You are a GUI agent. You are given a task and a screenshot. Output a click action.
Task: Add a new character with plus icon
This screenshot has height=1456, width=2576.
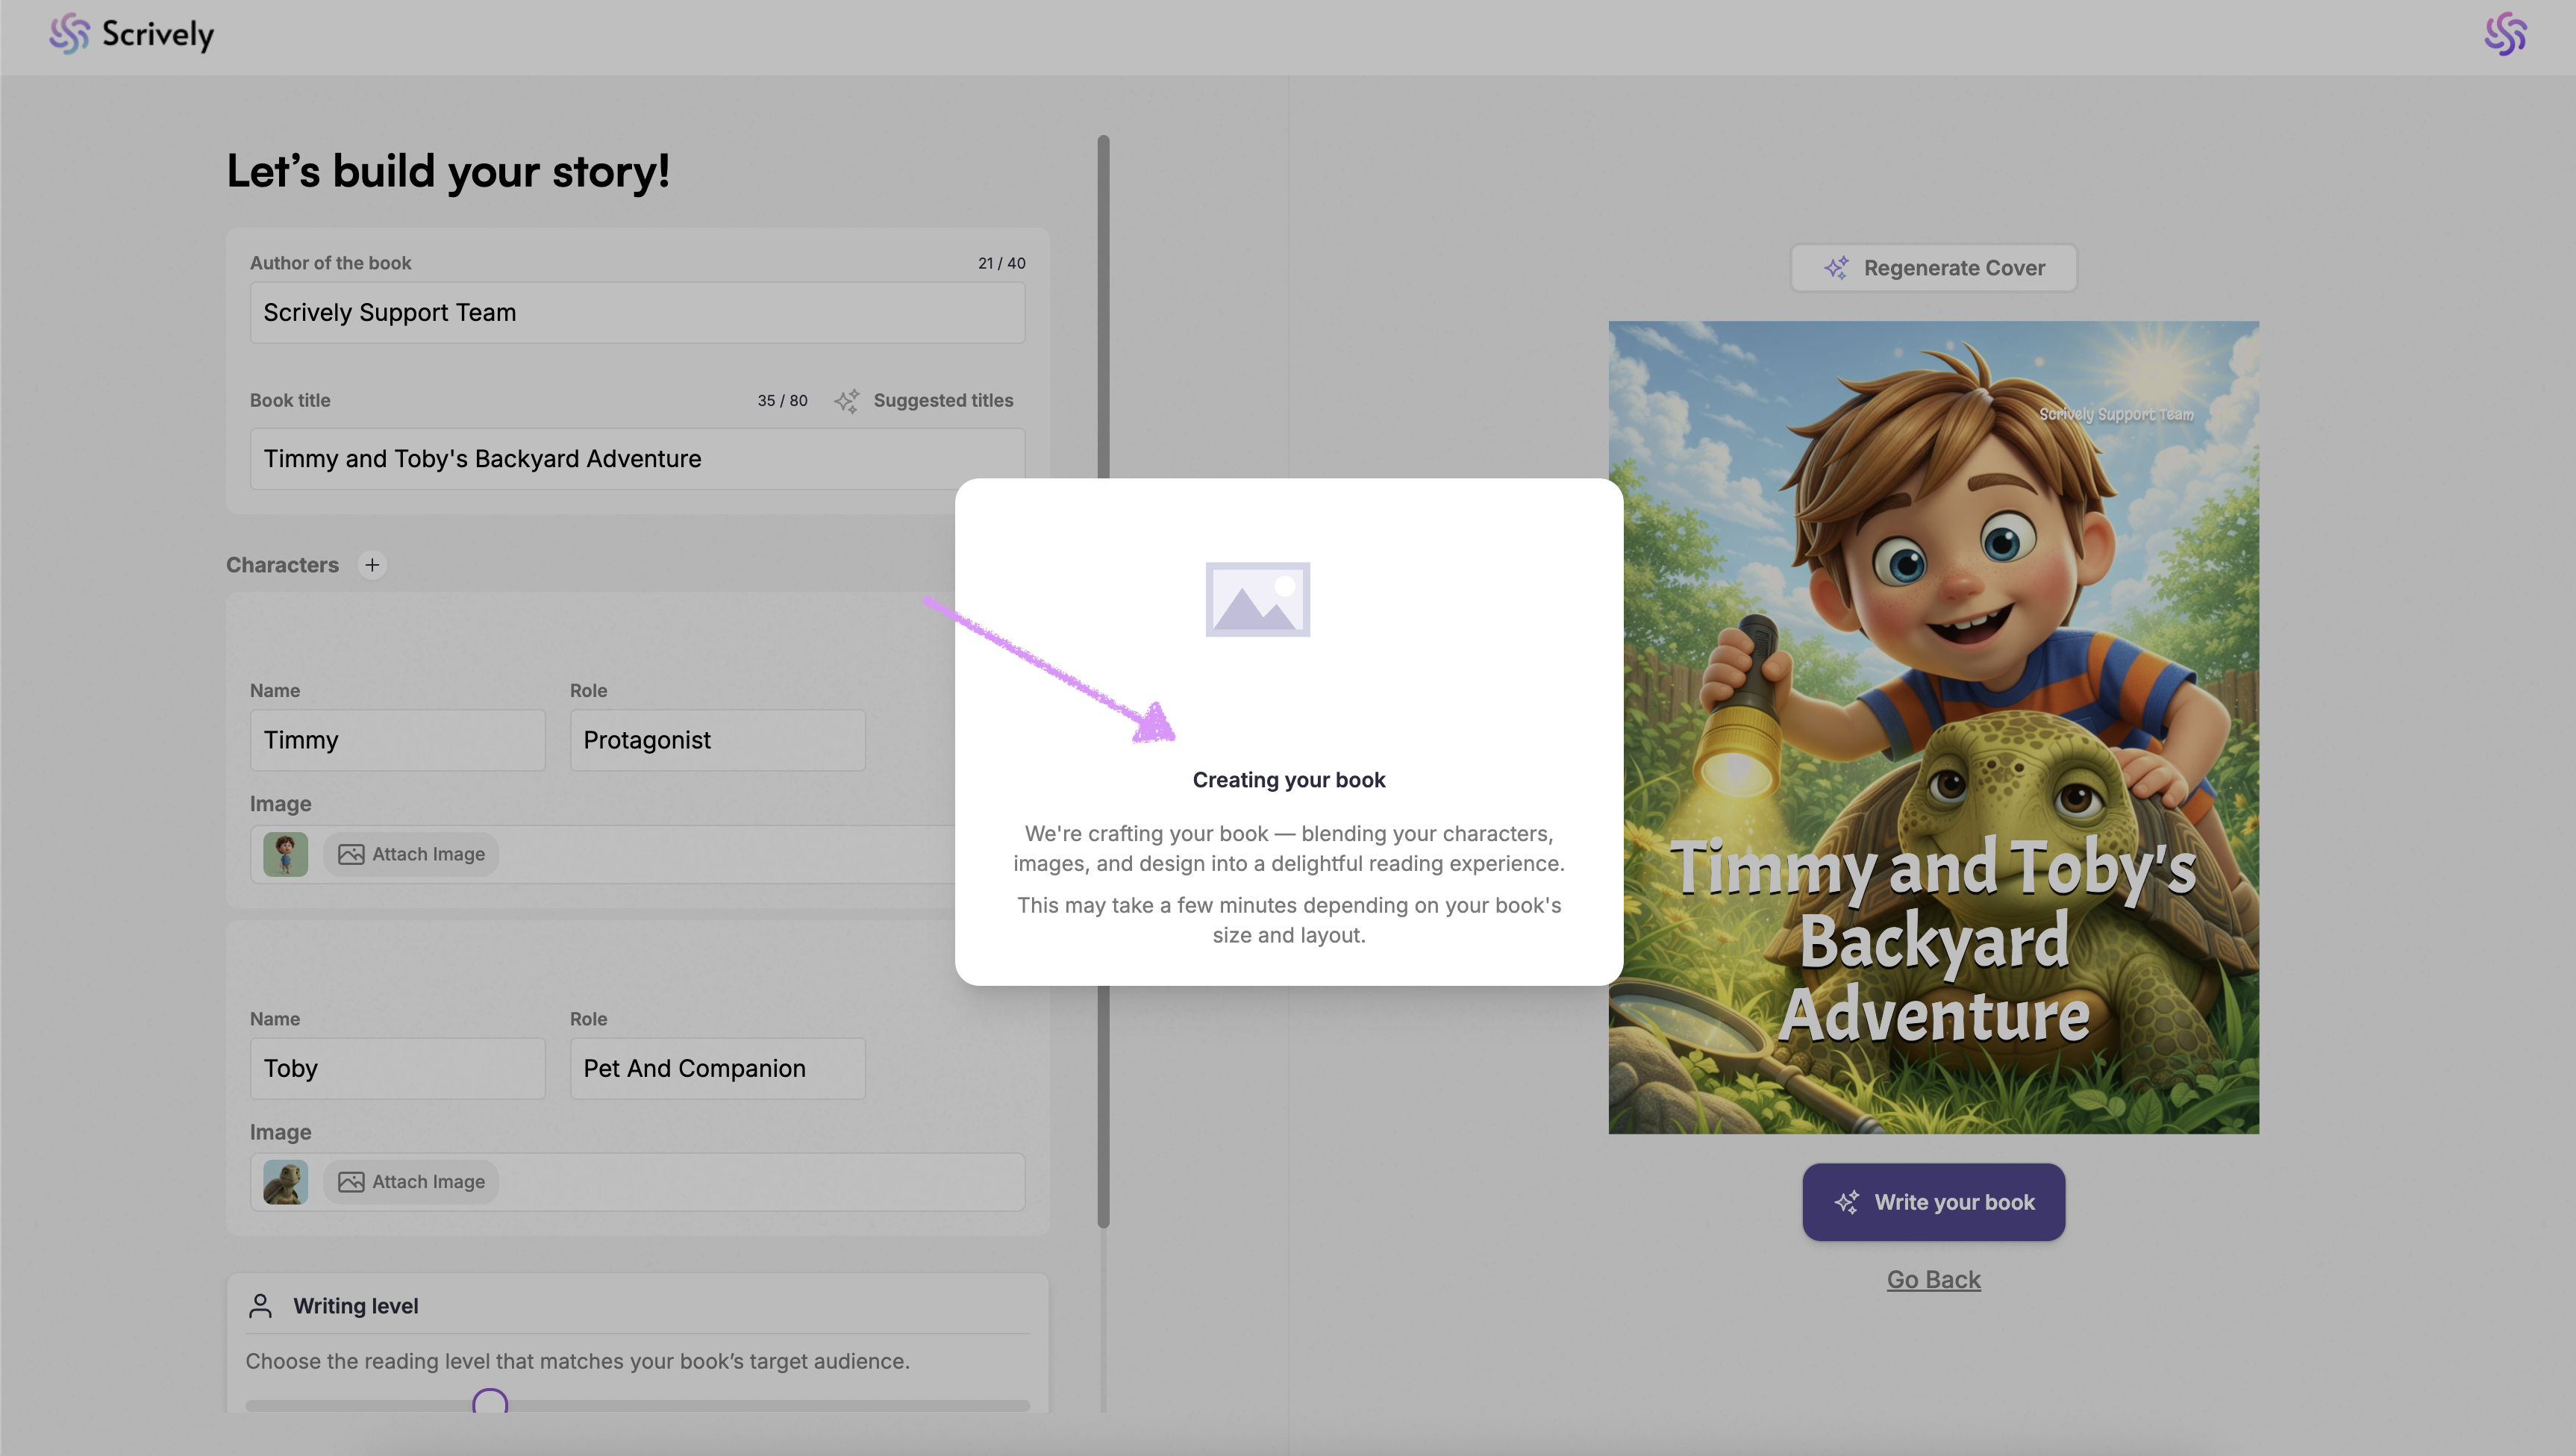pos(372,565)
